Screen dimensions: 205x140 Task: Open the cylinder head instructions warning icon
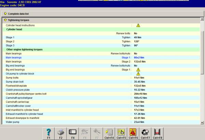pos(138,25)
